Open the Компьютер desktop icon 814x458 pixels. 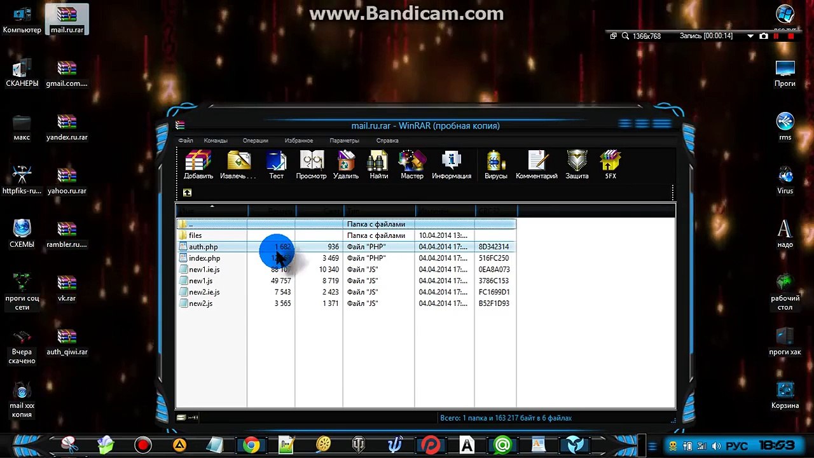[22, 20]
